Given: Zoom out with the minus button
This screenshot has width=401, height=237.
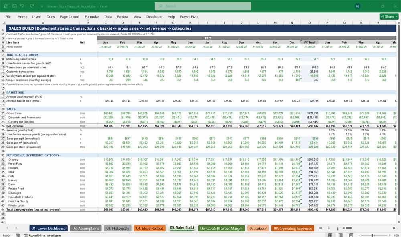Looking at the screenshot, I should (358, 235).
